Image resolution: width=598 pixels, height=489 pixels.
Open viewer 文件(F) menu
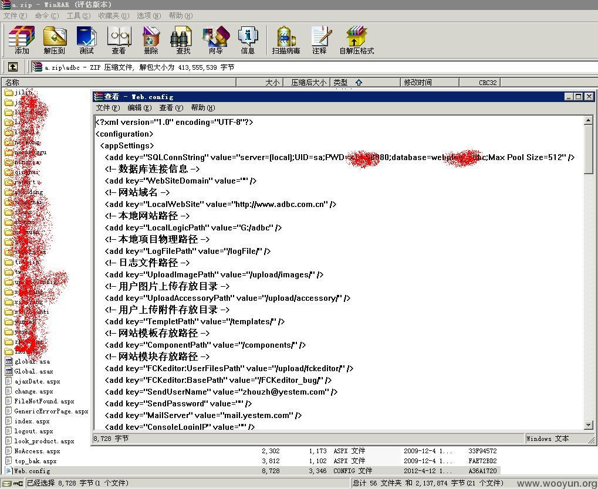pyautogui.click(x=108, y=108)
